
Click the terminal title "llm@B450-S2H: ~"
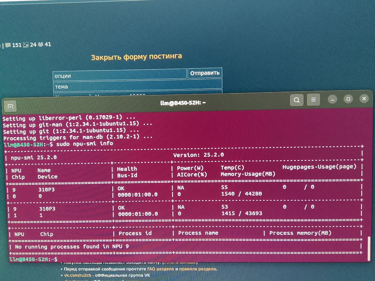[183, 103]
